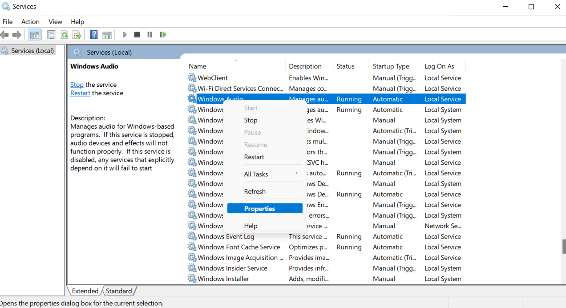566x308 pixels.
Task: Click the Pause Service toolbar icon
Action: 150,35
